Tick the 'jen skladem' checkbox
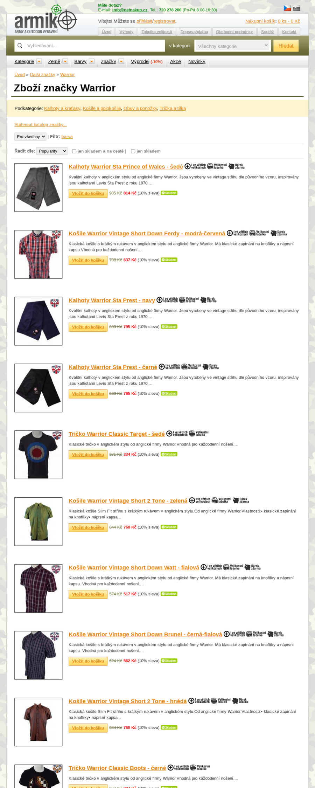315x788 pixels. pyautogui.click(x=133, y=151)
